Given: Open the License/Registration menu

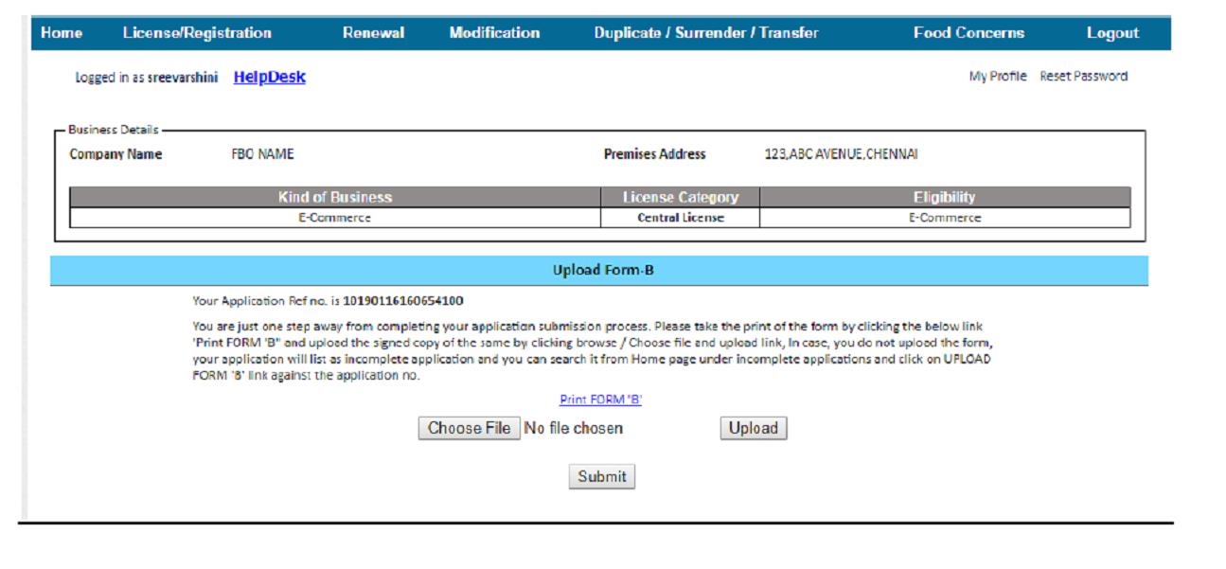Looking at the screenshot, I should coord(197,33).
